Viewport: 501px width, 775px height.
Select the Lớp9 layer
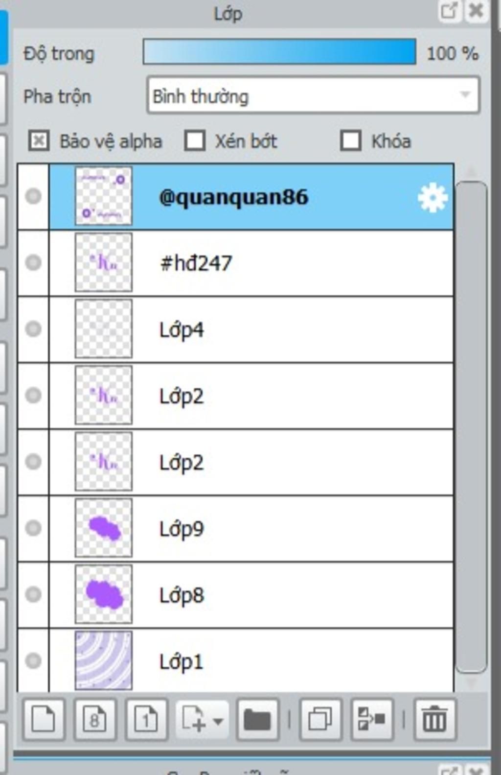[x=294, y=529]
